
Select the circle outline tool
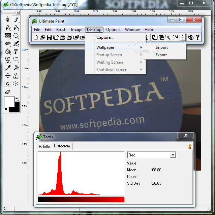pyautogui.click(x=16, y=36)
